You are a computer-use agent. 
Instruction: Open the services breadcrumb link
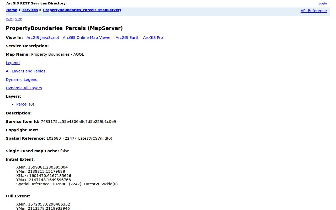coord(30,10)
